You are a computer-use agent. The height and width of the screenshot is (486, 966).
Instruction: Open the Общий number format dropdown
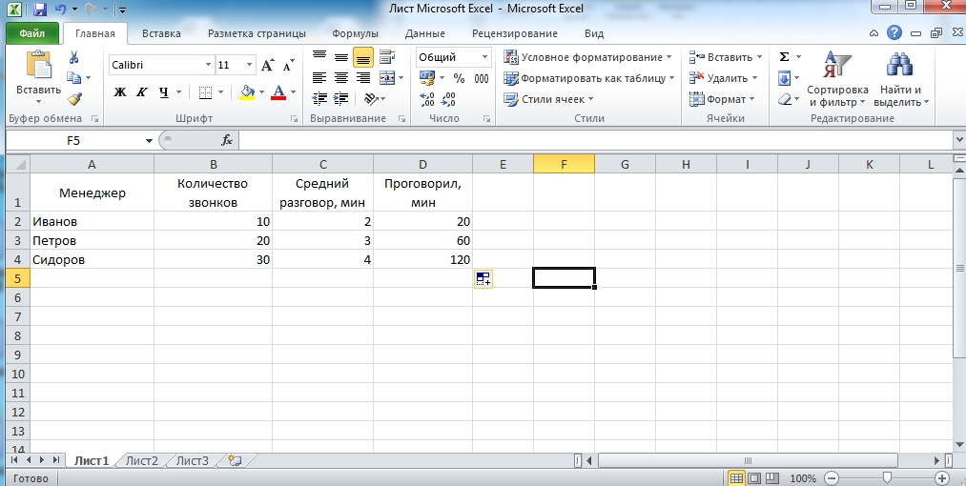point(484,57)
